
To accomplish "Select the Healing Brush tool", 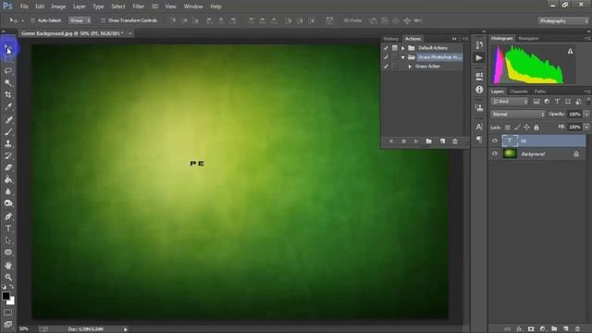I will tap(8, 119).
